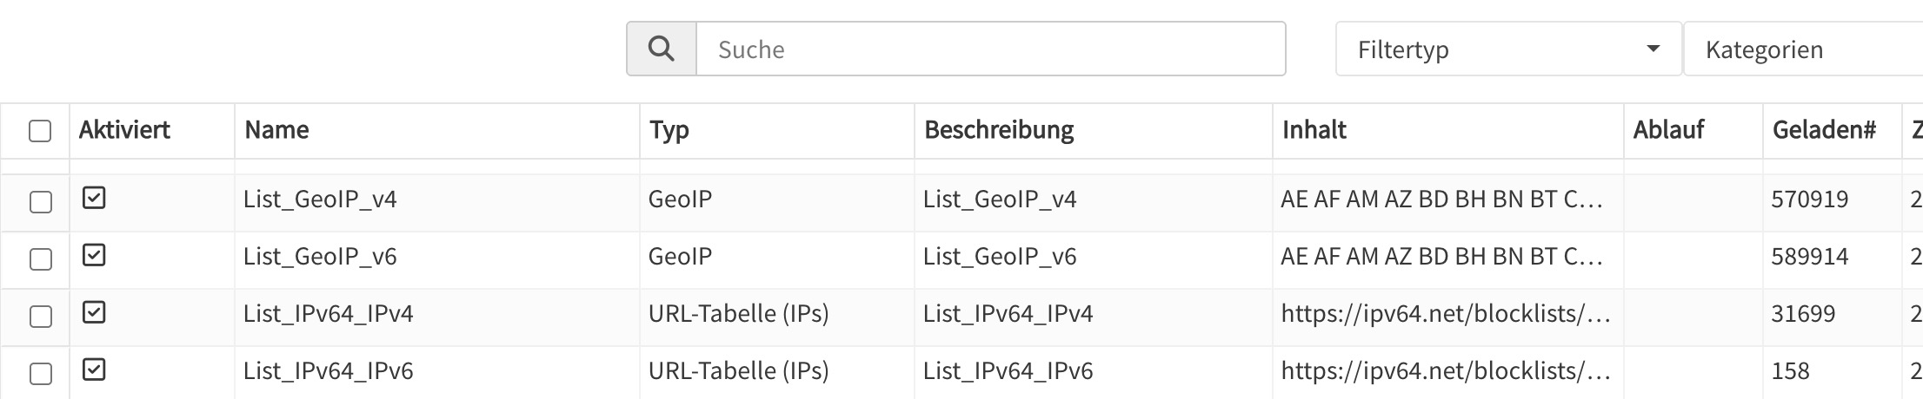Click the Geladen# column header

point(1824,130)
